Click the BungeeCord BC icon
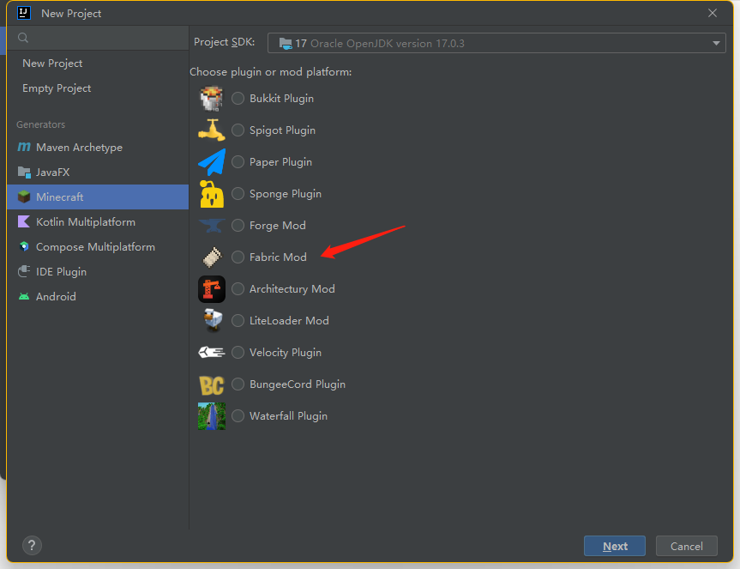The width and height of the screenshot is (740, 569). [212, 384]
